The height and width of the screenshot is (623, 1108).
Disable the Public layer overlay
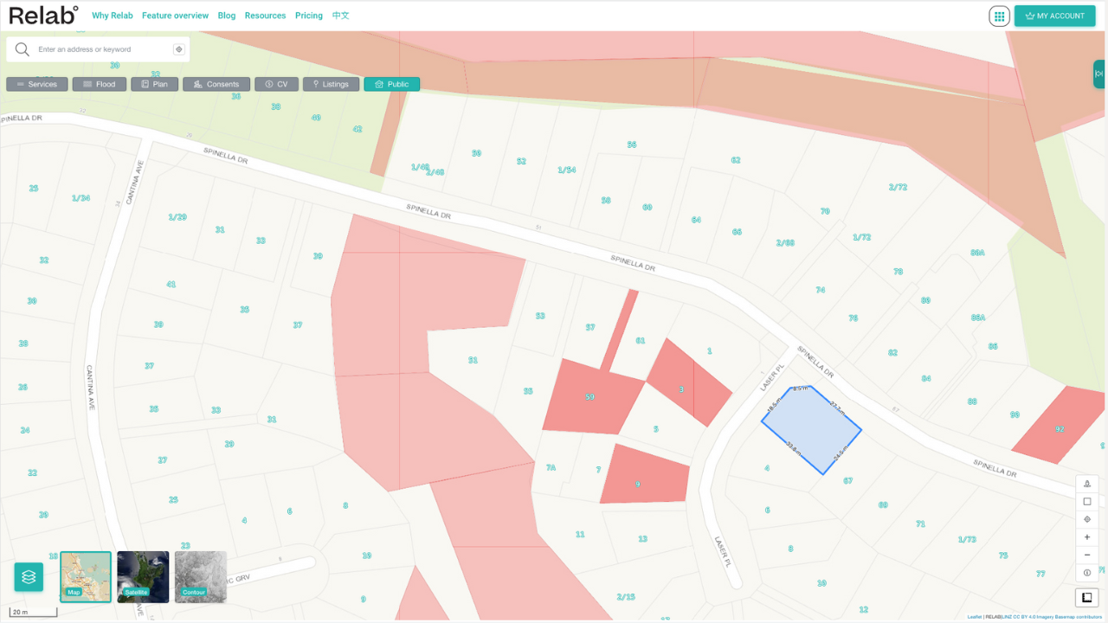tap(391, 84)
